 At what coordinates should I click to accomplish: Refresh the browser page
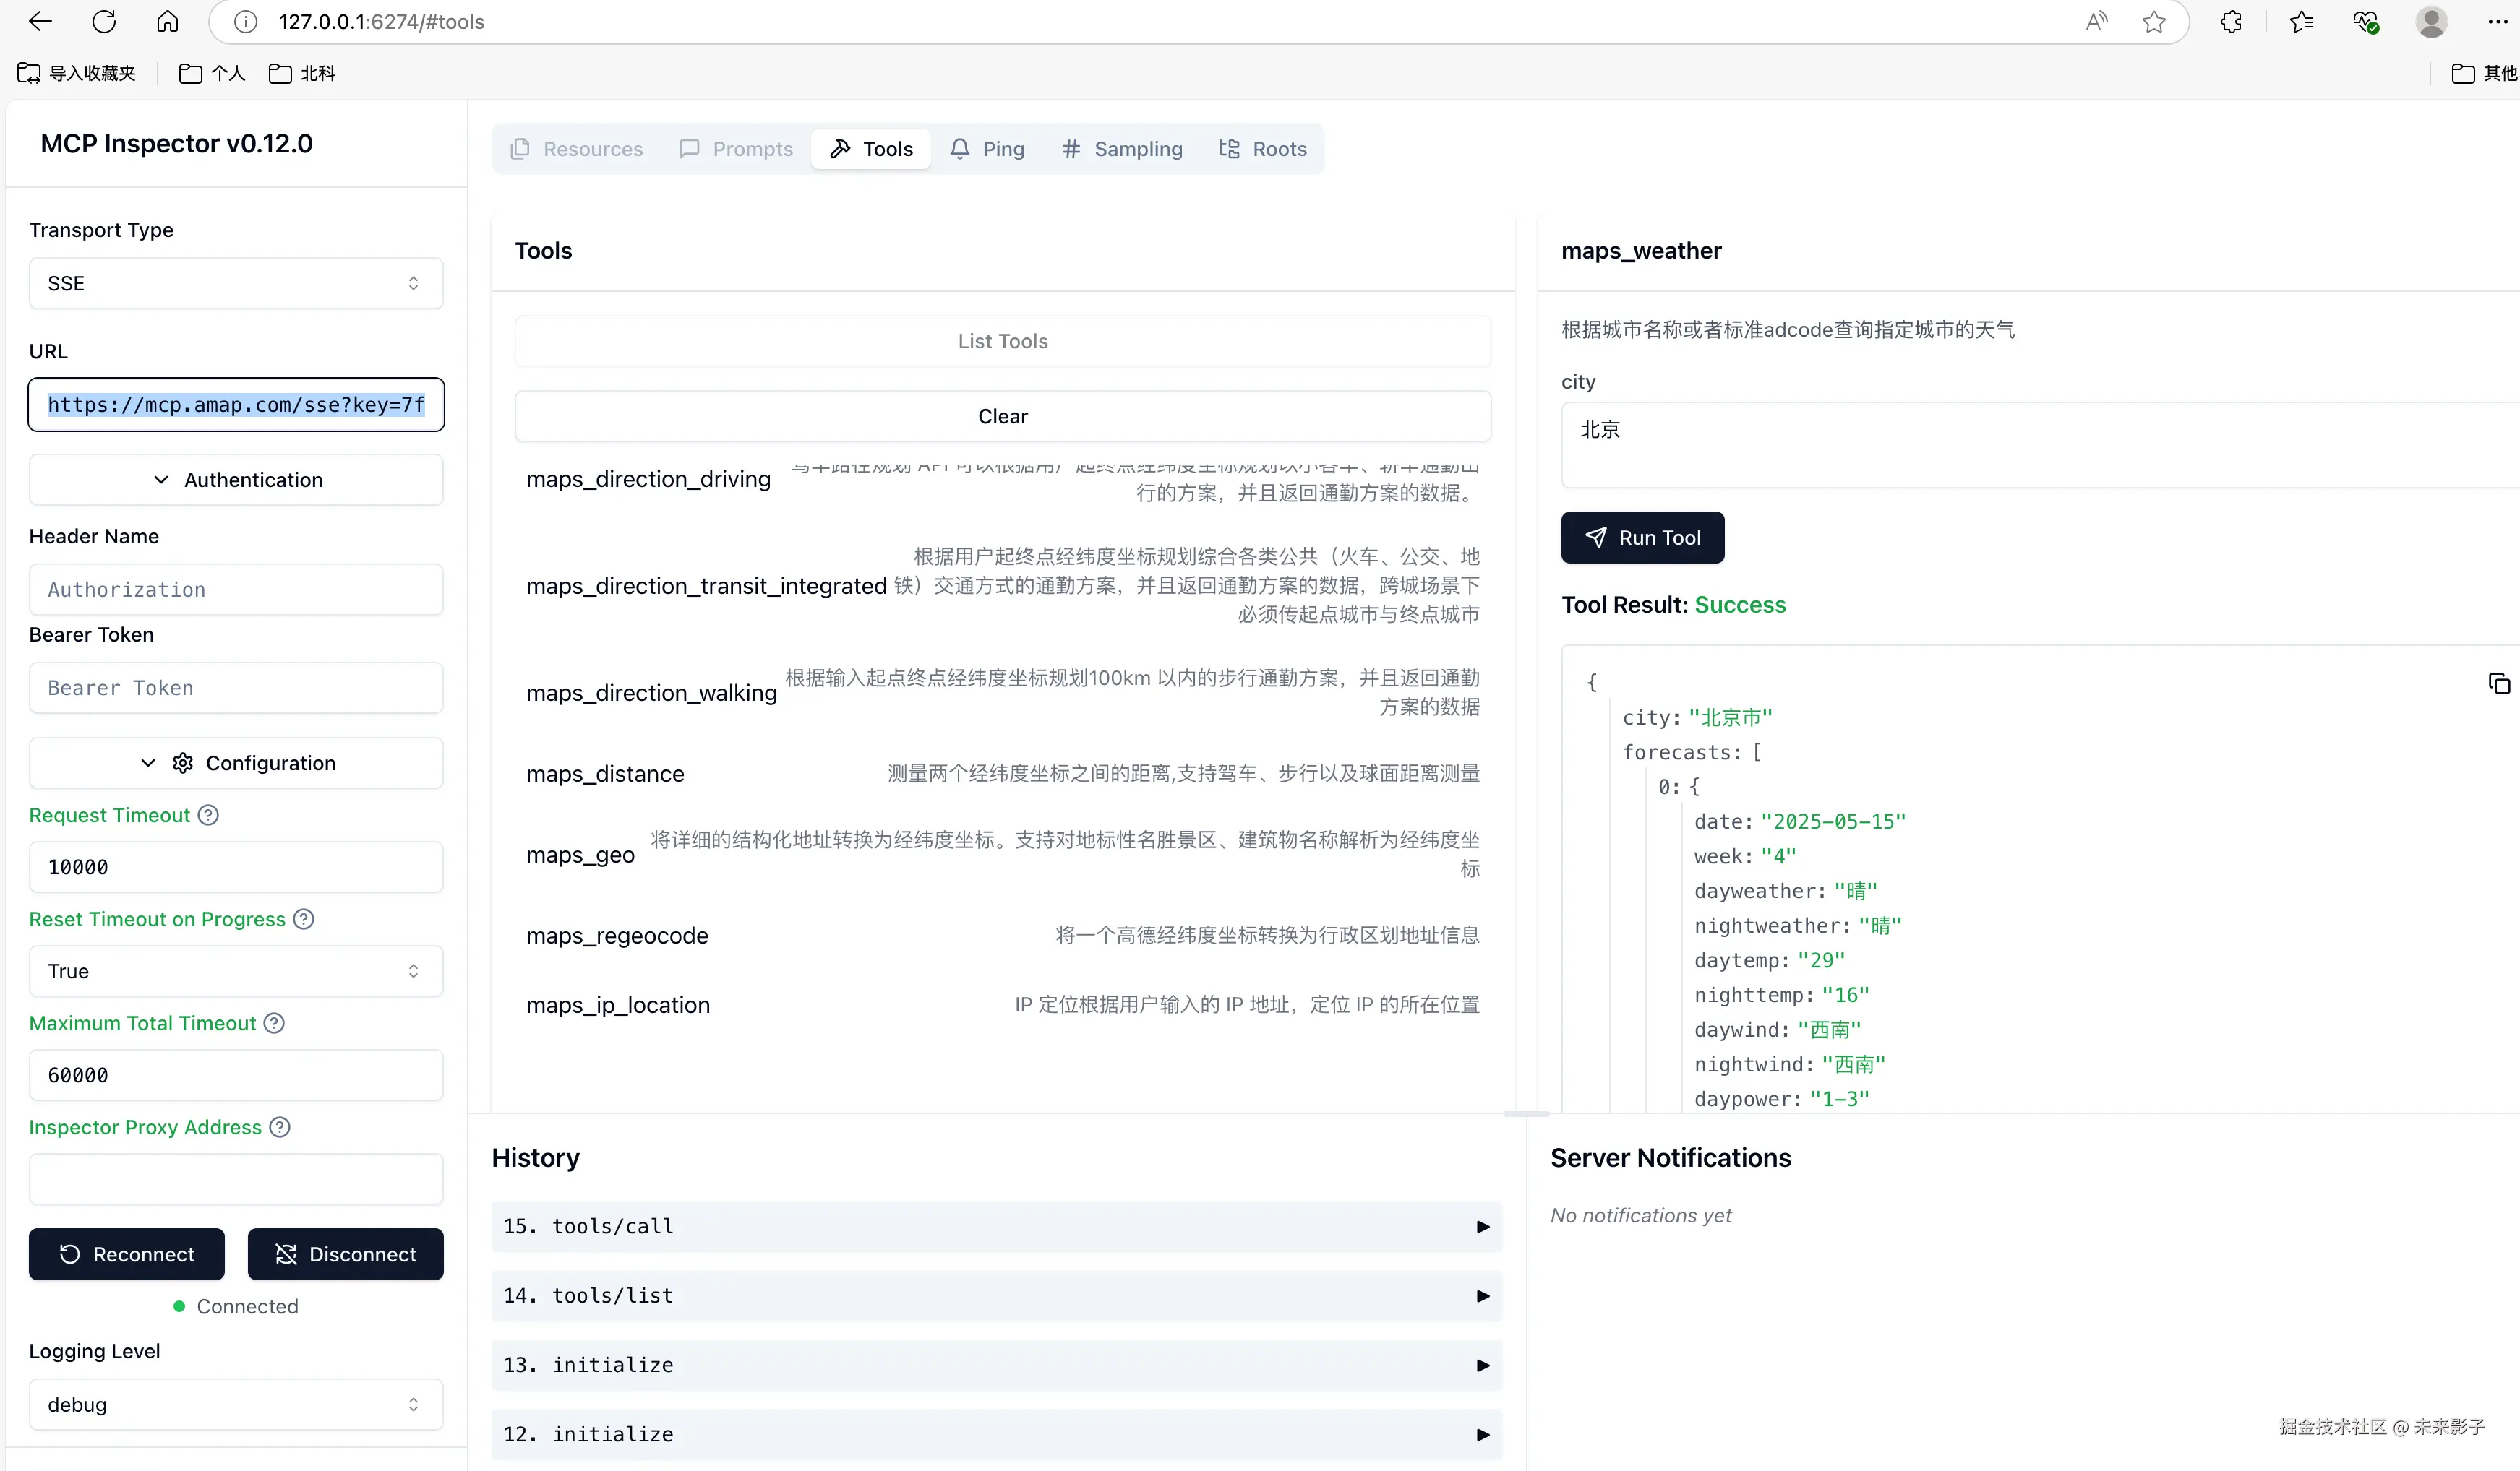pos(104,22)
